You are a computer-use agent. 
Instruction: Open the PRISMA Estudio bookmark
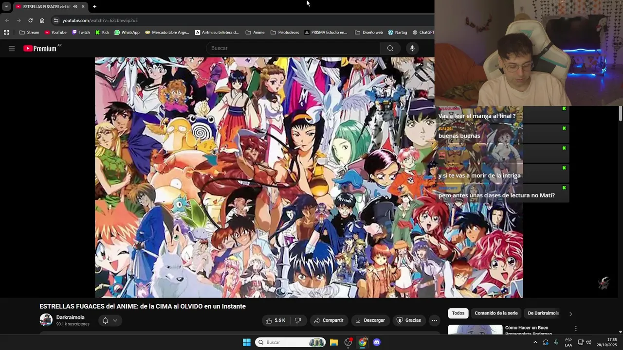[326, 33]
